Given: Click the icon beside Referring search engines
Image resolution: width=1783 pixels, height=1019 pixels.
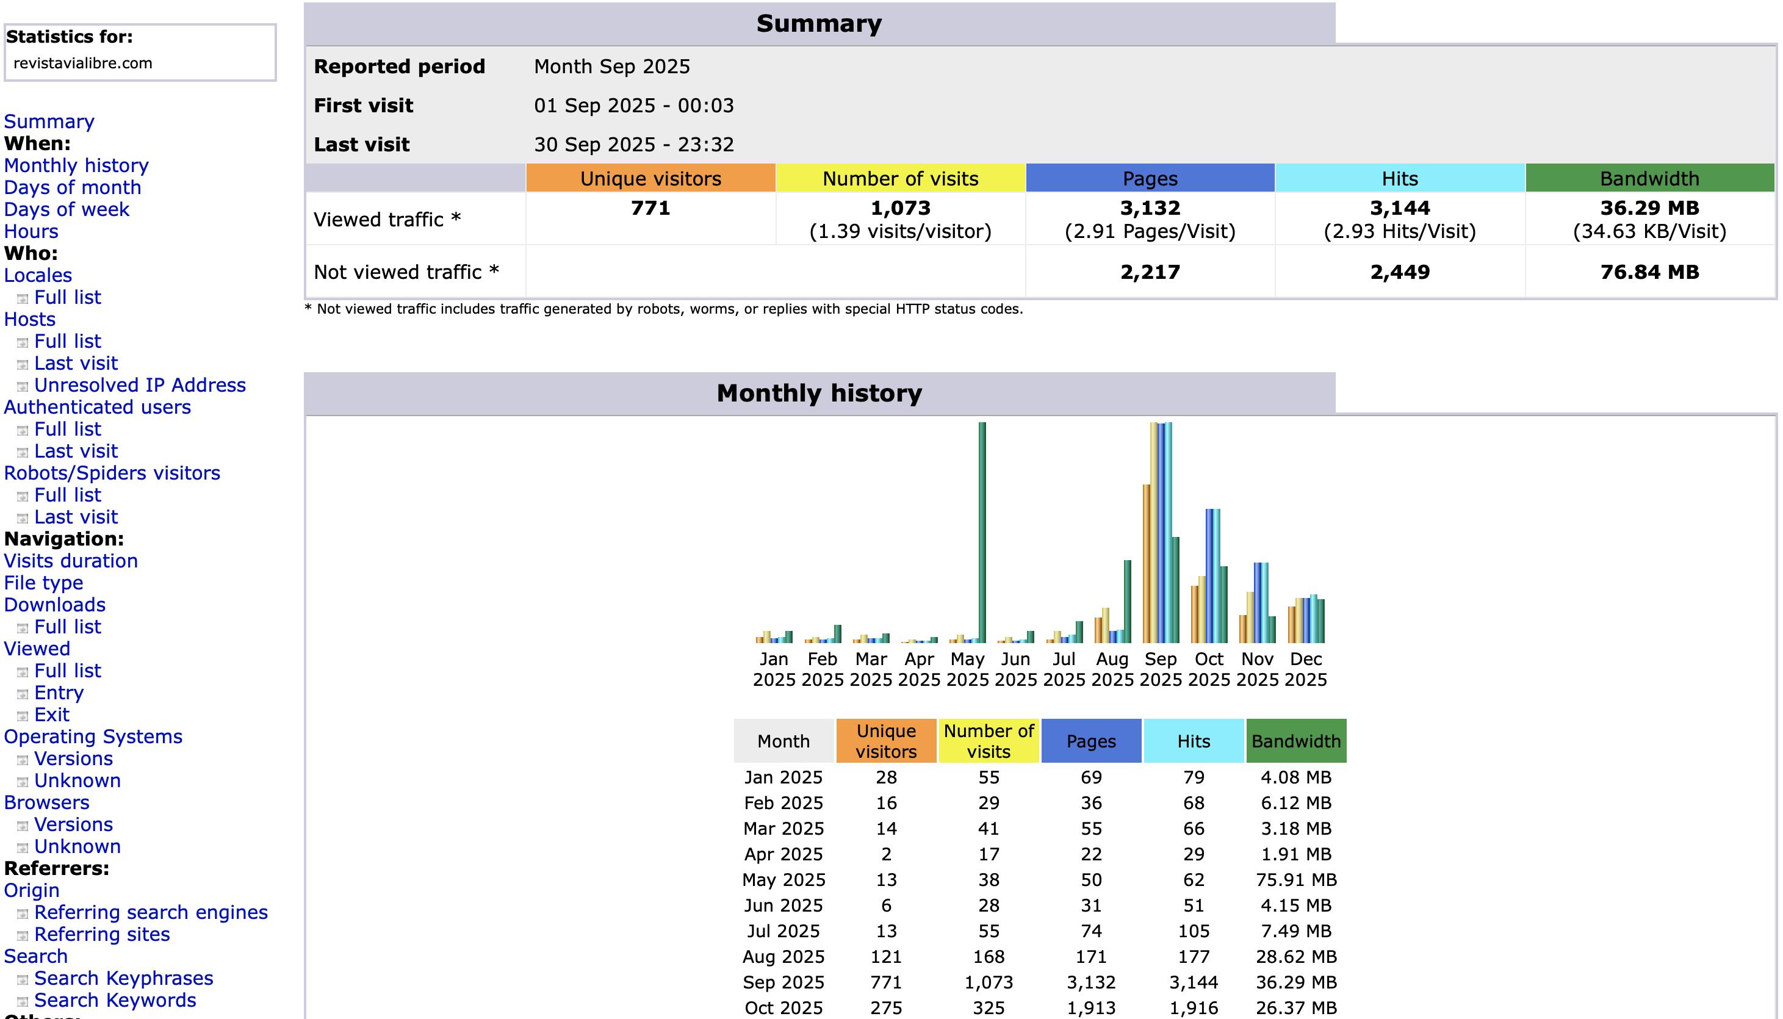Looking at the screenshot, I should [x=23, y=913].
